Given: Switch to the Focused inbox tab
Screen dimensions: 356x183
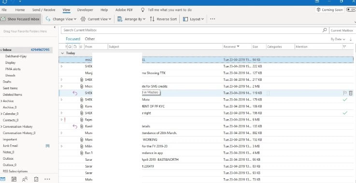Looking at the screenshot, I should (x=73, y=39).
